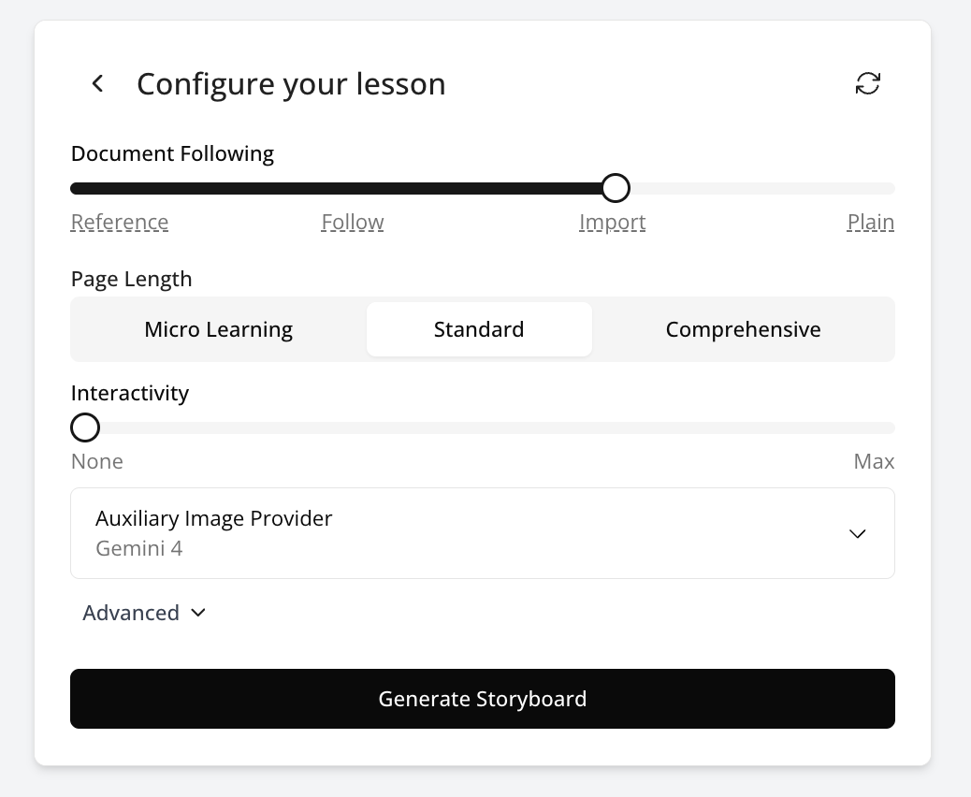Viewport: 971px width, 797px height.
Task: Choose the Comprehensive page length
Action: click(x=743, y=329)
